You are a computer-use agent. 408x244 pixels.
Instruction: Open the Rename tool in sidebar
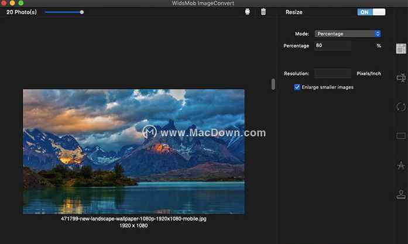tap(401, 77)
